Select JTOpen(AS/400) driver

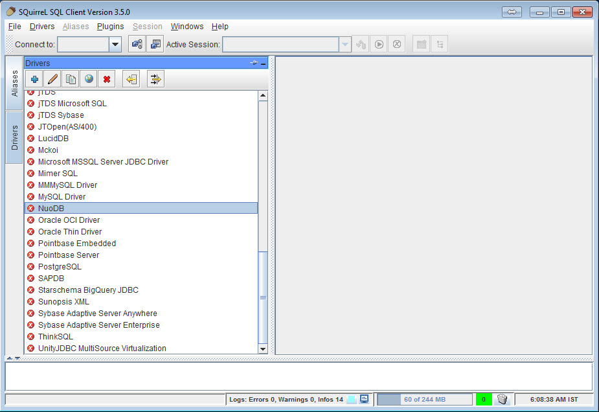click(x=141, y=127)
